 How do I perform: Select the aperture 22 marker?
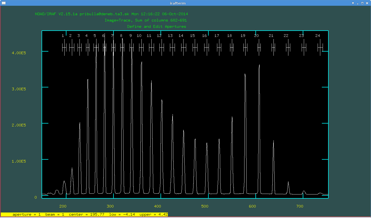click(288, 47)
